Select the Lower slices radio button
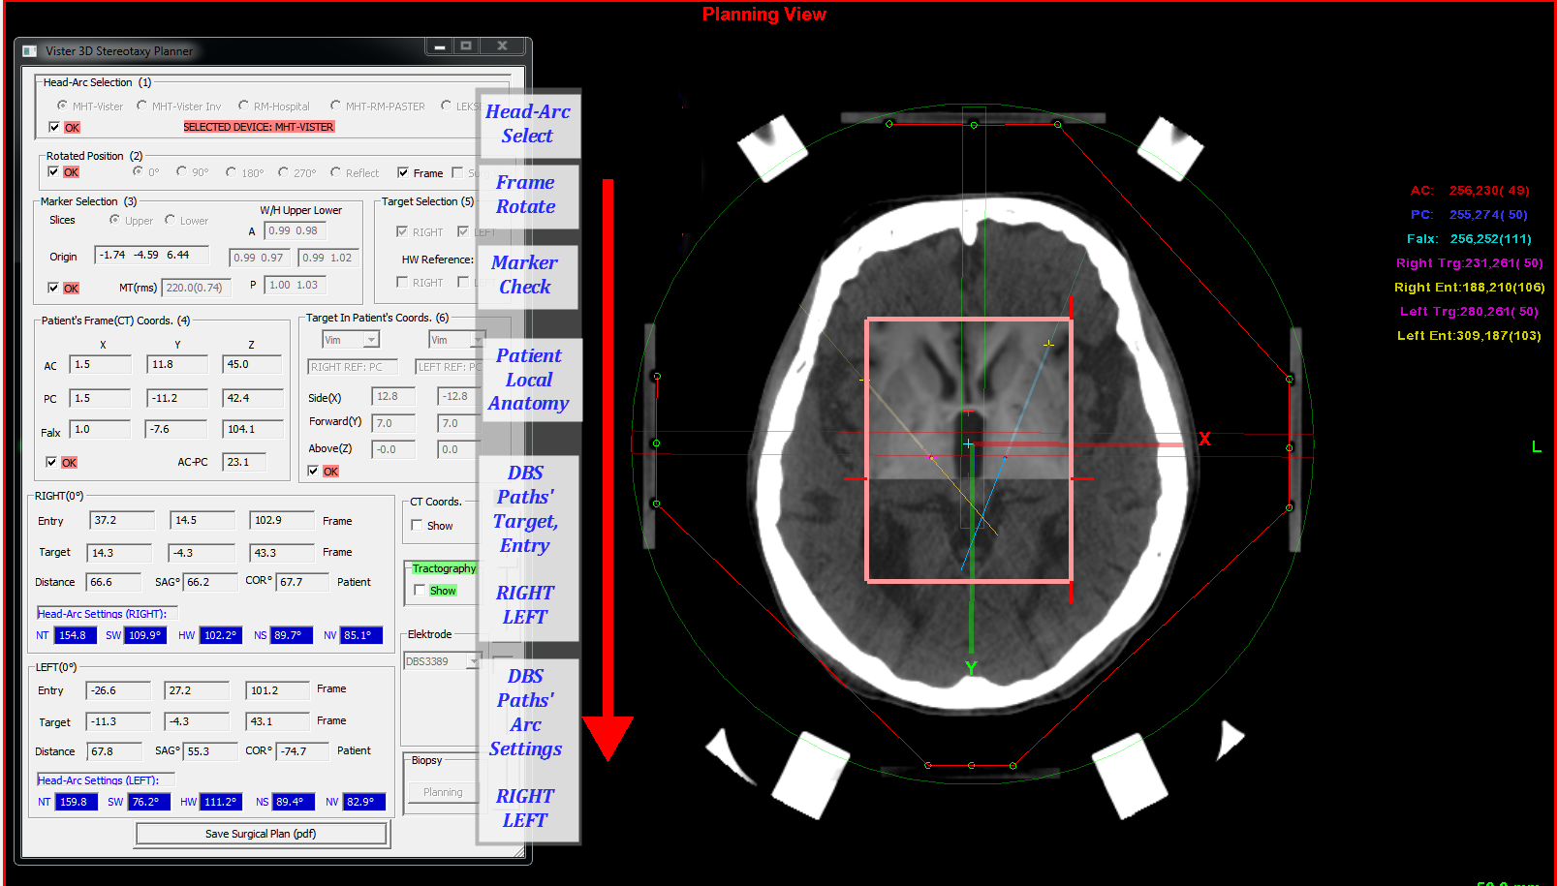Screen dimensions: 1558x886 tap(171, 220)
